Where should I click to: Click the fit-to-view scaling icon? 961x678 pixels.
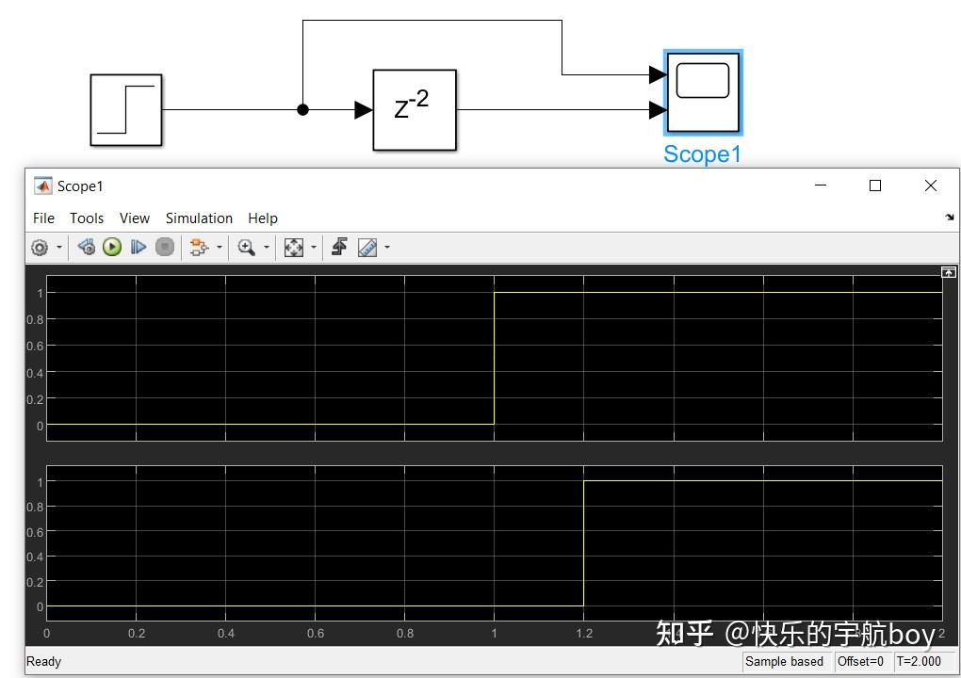point(292,247)
